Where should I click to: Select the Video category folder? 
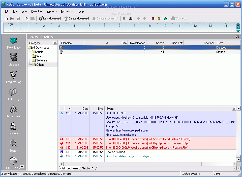[40, 56]
